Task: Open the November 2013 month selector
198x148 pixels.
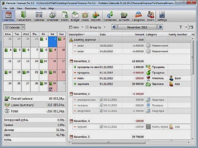Action: pos(137,27)
